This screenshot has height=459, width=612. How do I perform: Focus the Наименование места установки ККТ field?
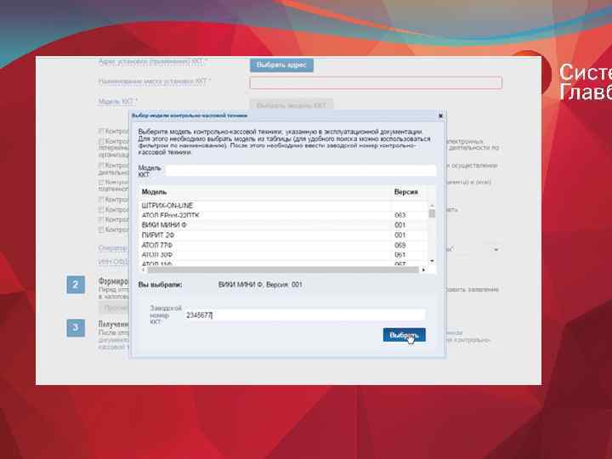tap(376, 82)
